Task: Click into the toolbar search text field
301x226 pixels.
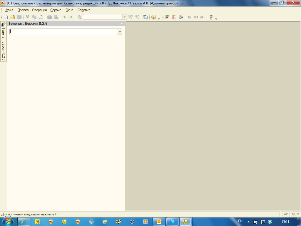Action: 103,17
